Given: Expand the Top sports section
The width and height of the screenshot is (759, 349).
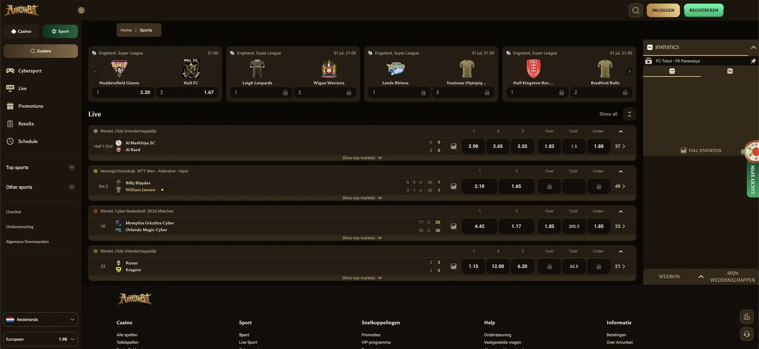Looking at the screenshot, I should [40, 167].
